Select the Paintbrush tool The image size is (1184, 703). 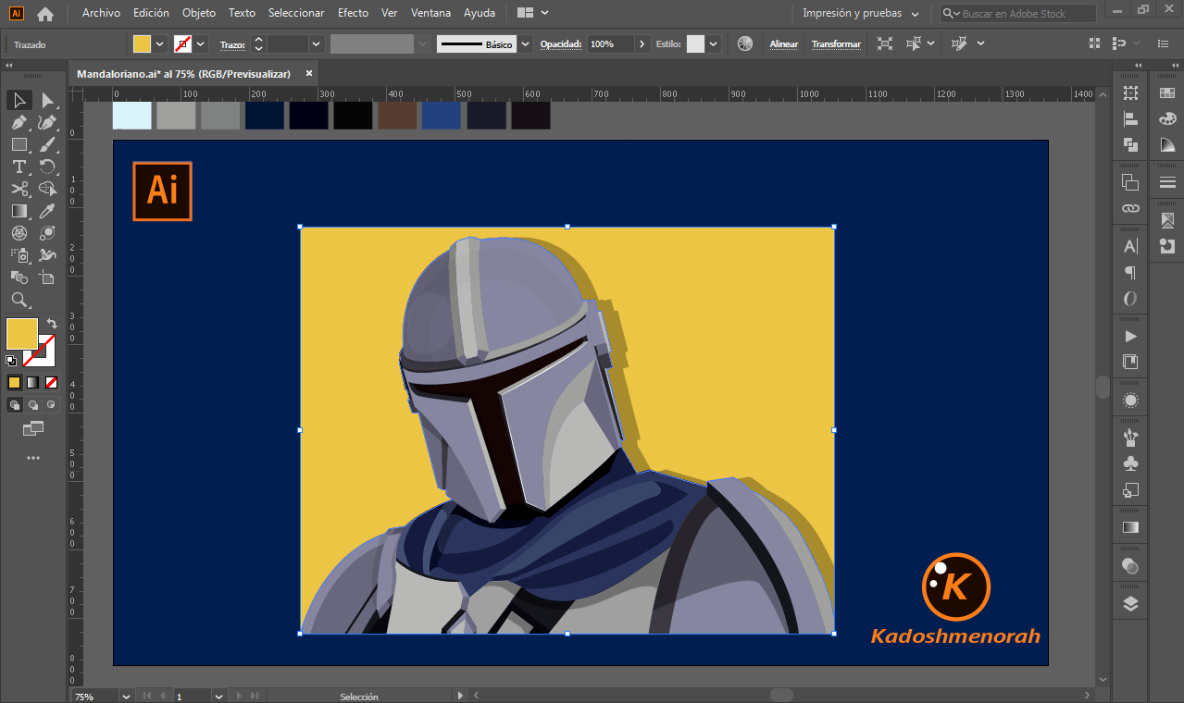[x=47, y=145]
